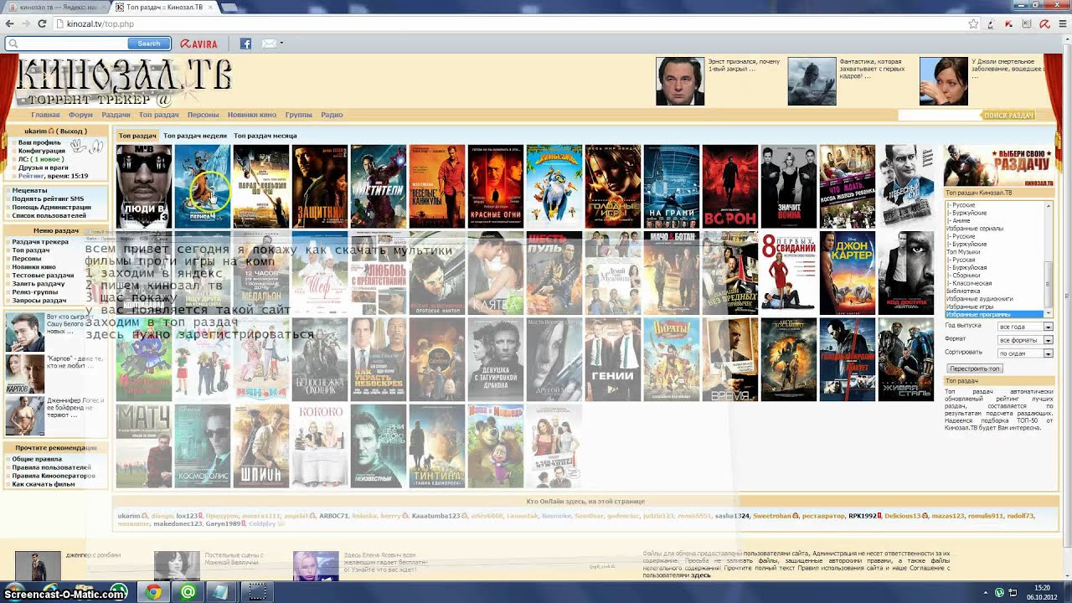Image resolution: width=1072 pixels, height=603 pixels.
Task: Click the browser forward arrow
Action: pos(27,23)
